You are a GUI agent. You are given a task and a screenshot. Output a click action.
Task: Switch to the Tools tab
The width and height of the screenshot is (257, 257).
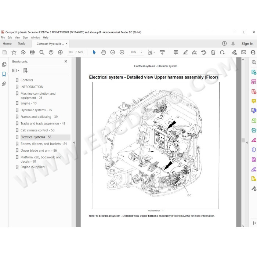pos(21,44)
